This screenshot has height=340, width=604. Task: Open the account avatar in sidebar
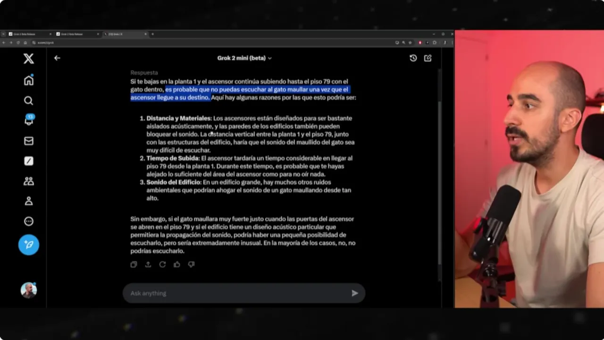(x=29, y=290)
